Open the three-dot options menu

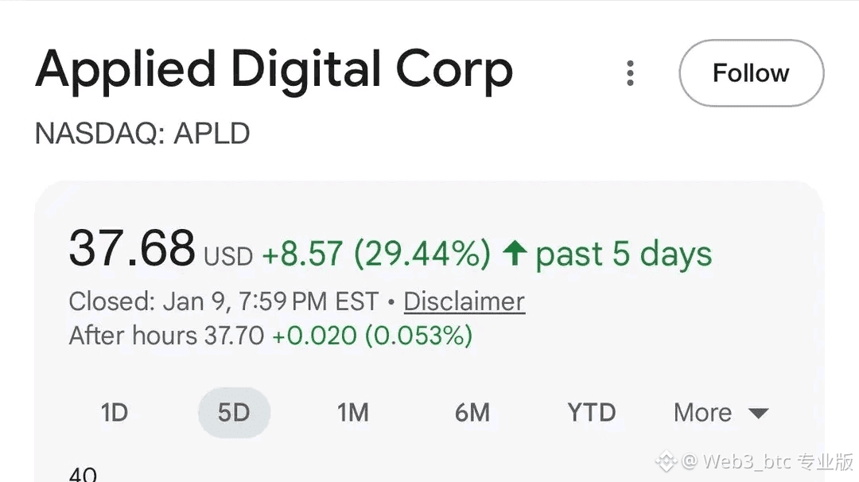630,73
